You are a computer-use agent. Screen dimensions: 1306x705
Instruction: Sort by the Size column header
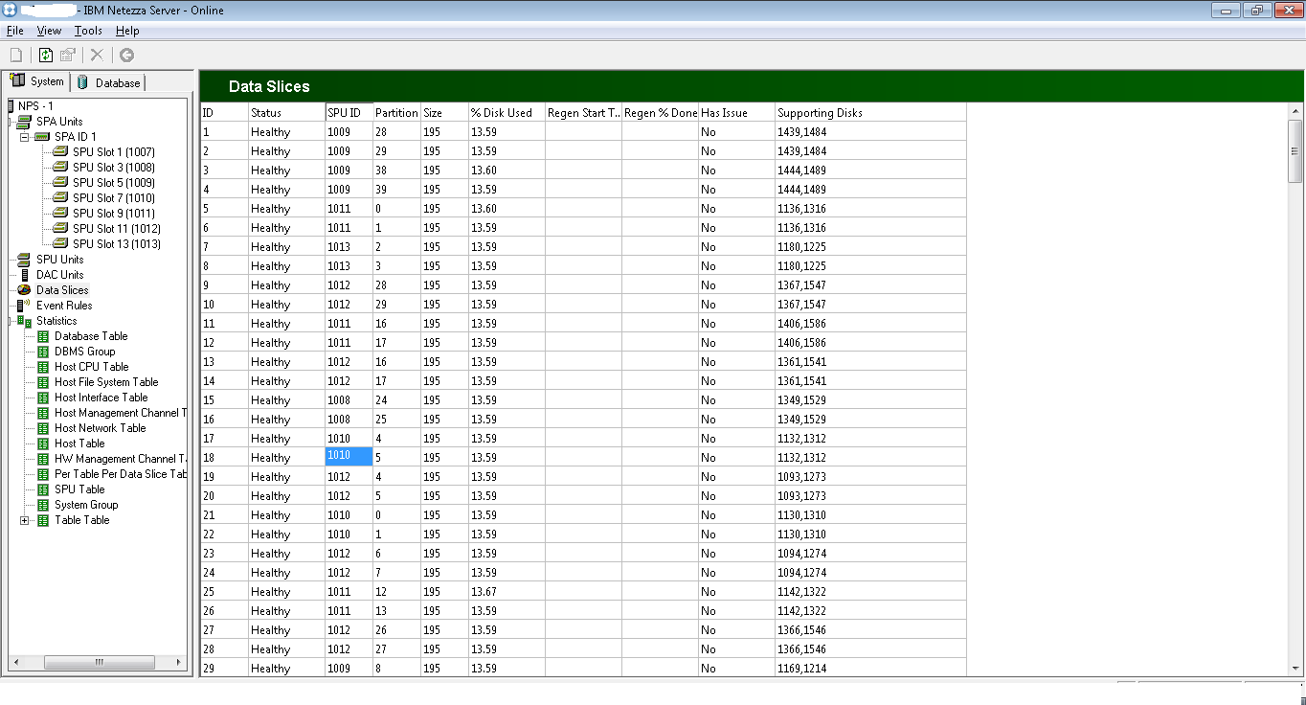click(x=445, y=112)
